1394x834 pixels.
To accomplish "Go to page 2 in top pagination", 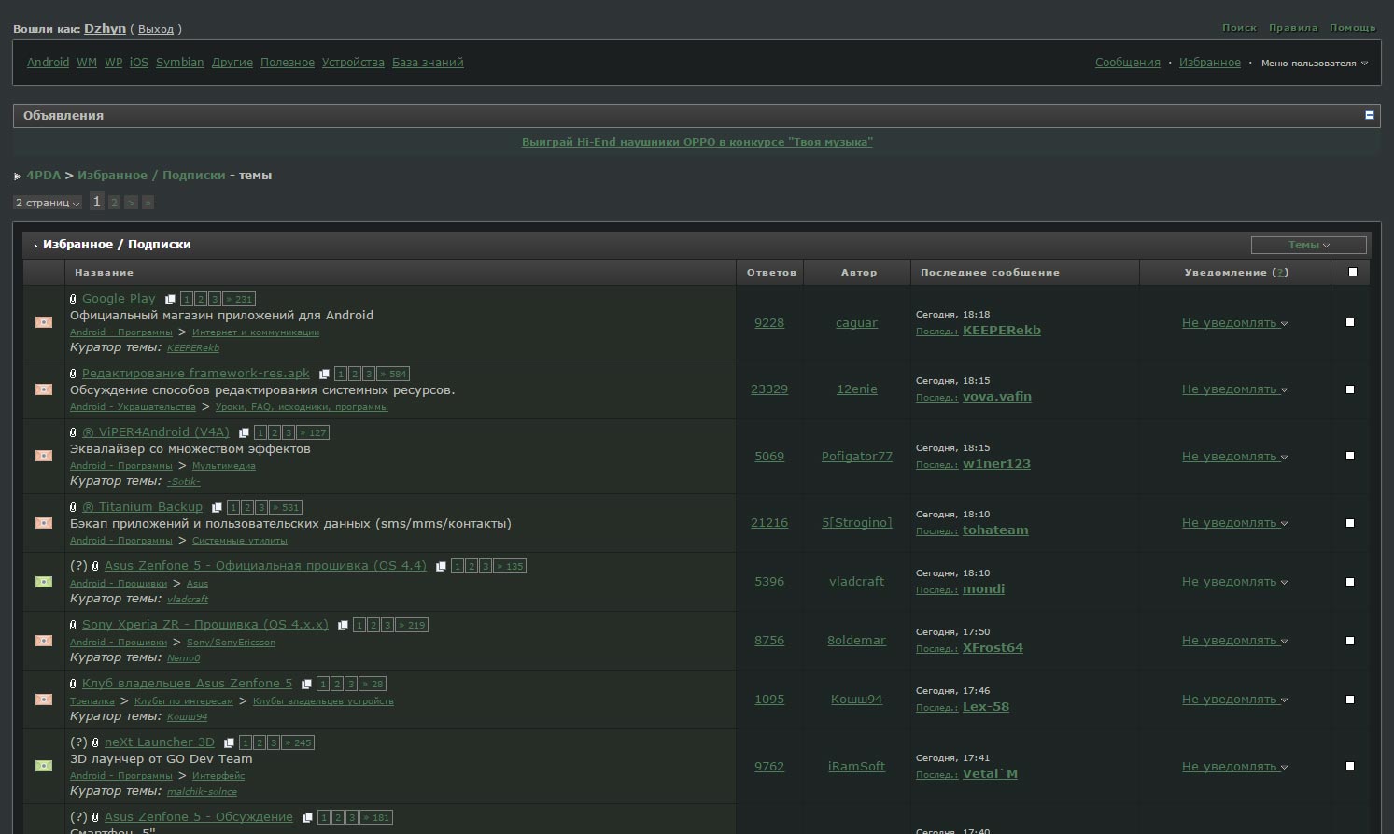I will tap(114, 202).
